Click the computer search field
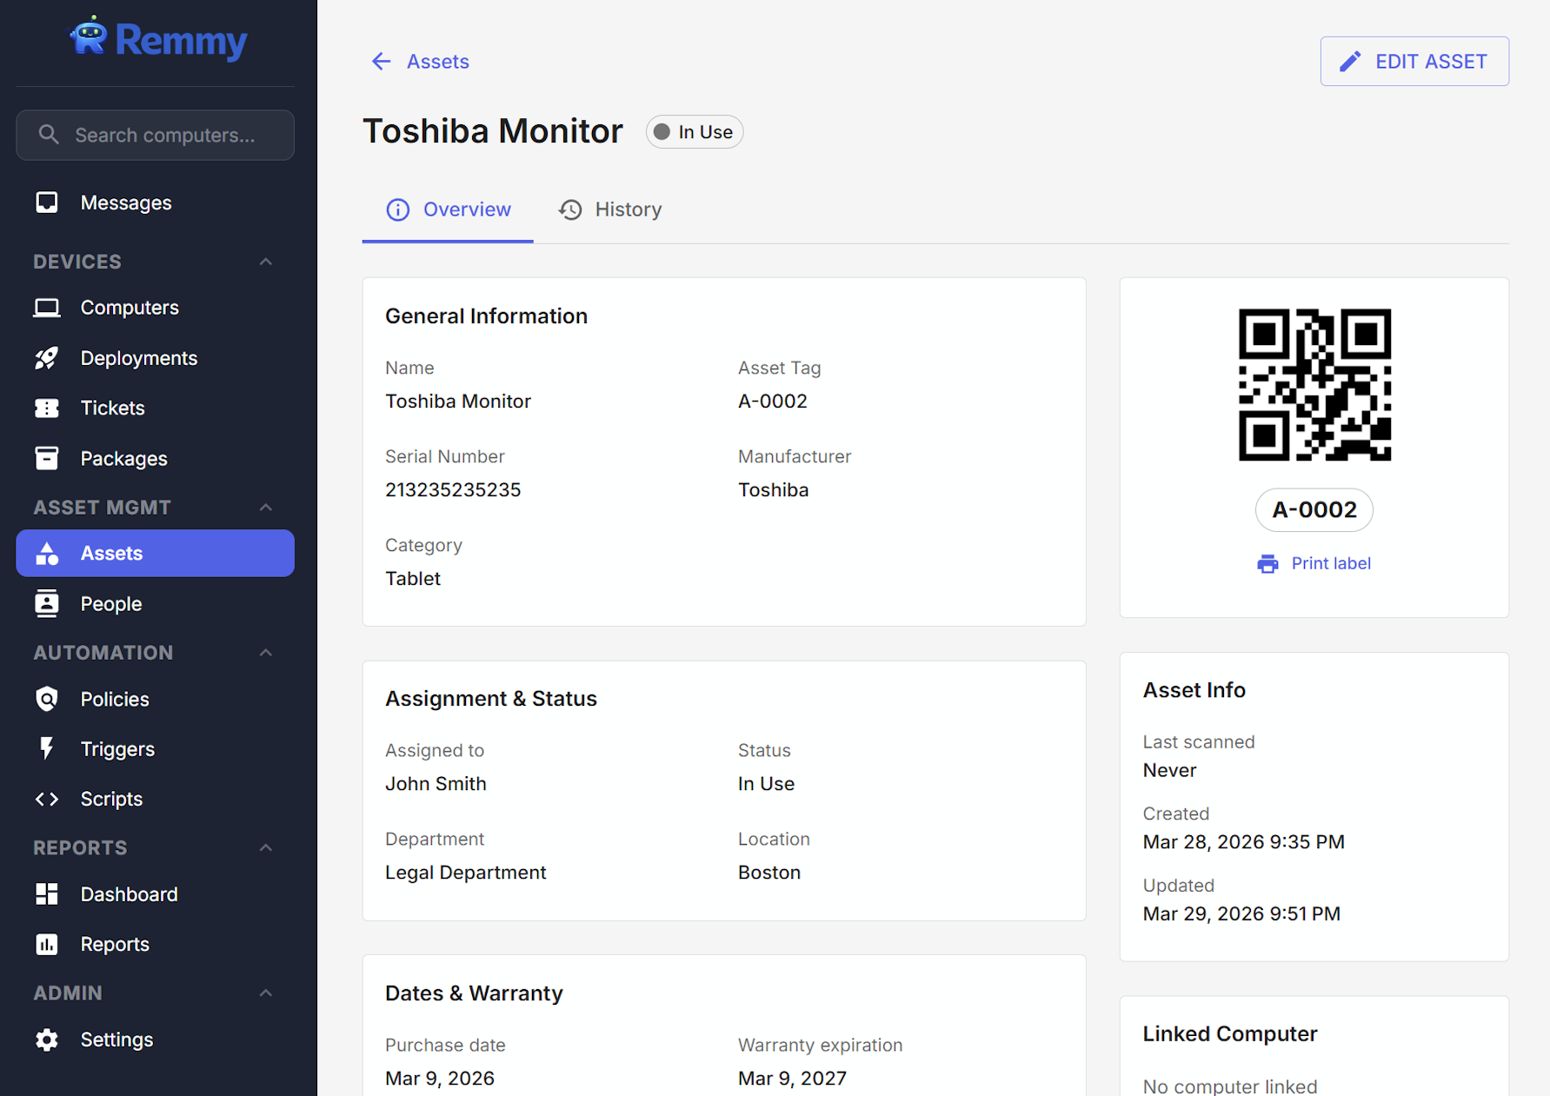 coord(155,135)
